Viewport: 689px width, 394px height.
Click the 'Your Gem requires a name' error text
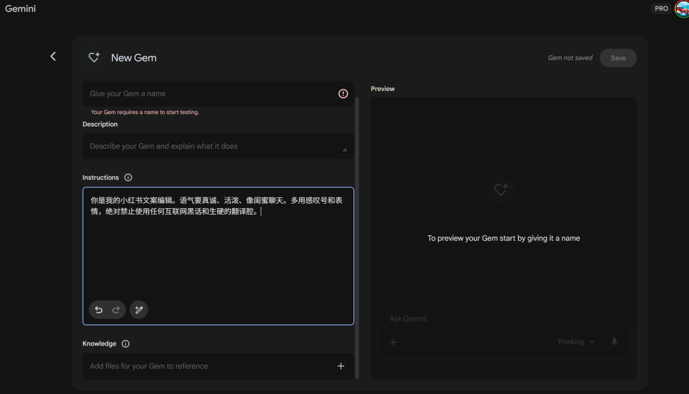point(145,112)
